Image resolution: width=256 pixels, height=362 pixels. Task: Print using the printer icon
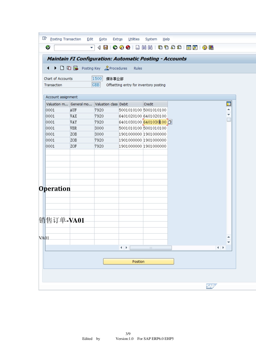pos(137,47)
